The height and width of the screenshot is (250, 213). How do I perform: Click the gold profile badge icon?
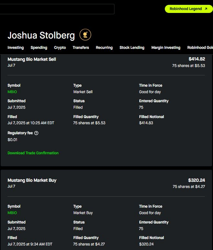click(x=85, y=35)
